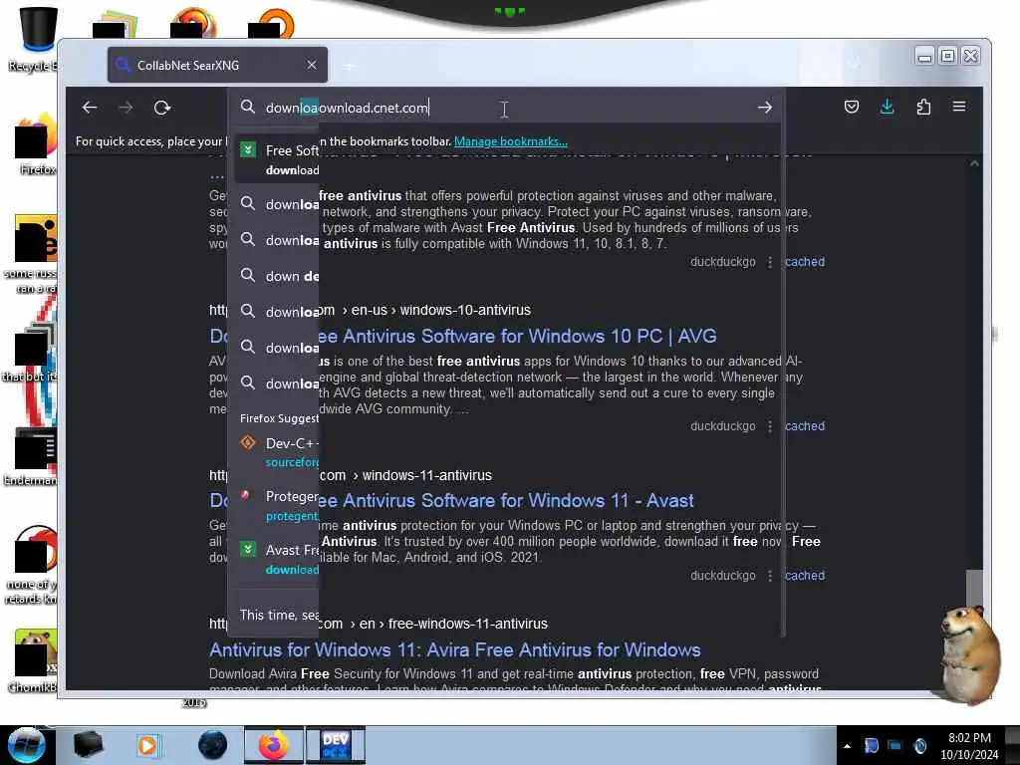Select the Protegent suggestion entry
1020x765 pixels.
click(x=277, y=505)
